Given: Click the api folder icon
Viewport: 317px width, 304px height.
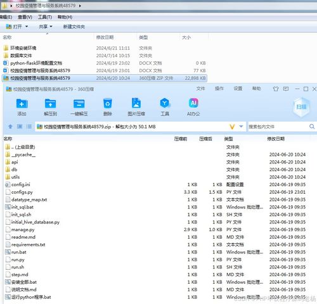Looking at the screenshot, I should 8,162.
